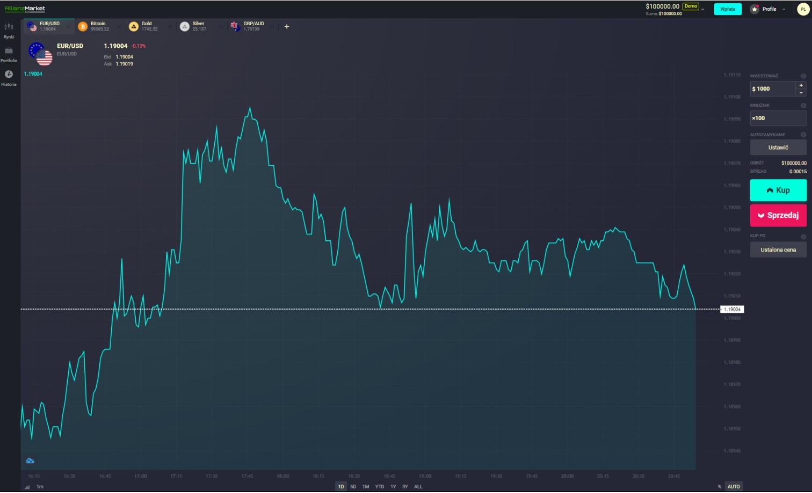
Task: Open the Historia clock icon
Action: [9, 75]
